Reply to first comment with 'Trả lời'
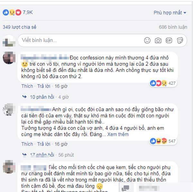The height and width of the screenshot is (192, 193). coord(44,86)
